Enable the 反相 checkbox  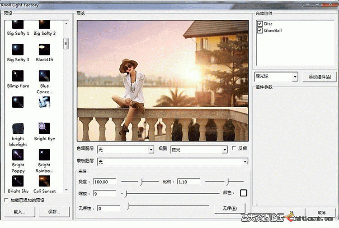click(x=234, y=148)
